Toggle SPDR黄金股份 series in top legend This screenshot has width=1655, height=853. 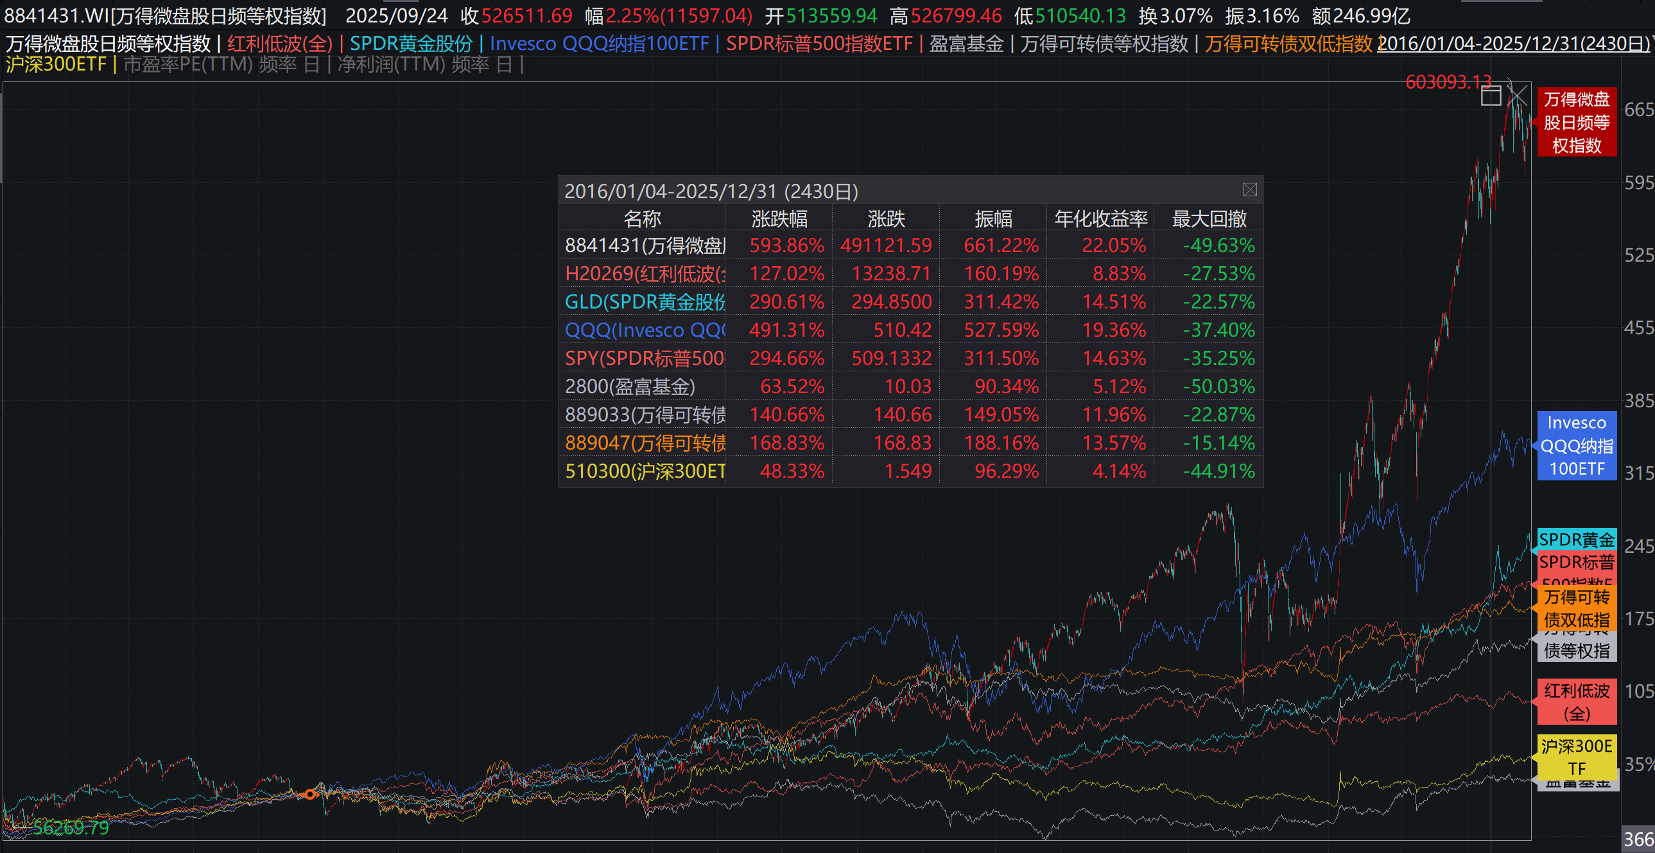pyautogui.click(x=411, y=44)
